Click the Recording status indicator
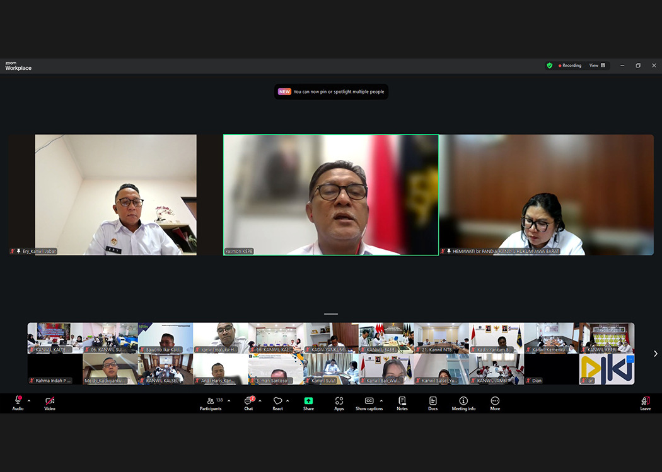This screenshot has height=472, width=662. (570, 65)
